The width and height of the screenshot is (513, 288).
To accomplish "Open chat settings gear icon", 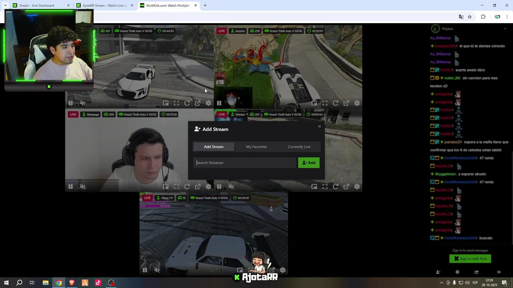I will pos(457,272).
